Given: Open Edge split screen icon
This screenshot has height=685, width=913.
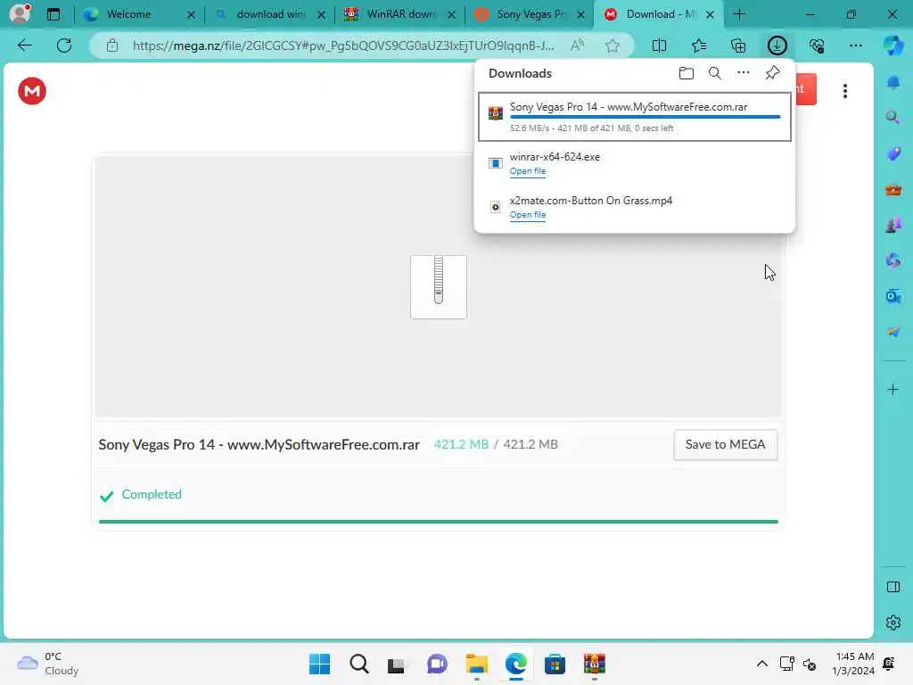Looking at the screenshot, I should tap(659, 45).
